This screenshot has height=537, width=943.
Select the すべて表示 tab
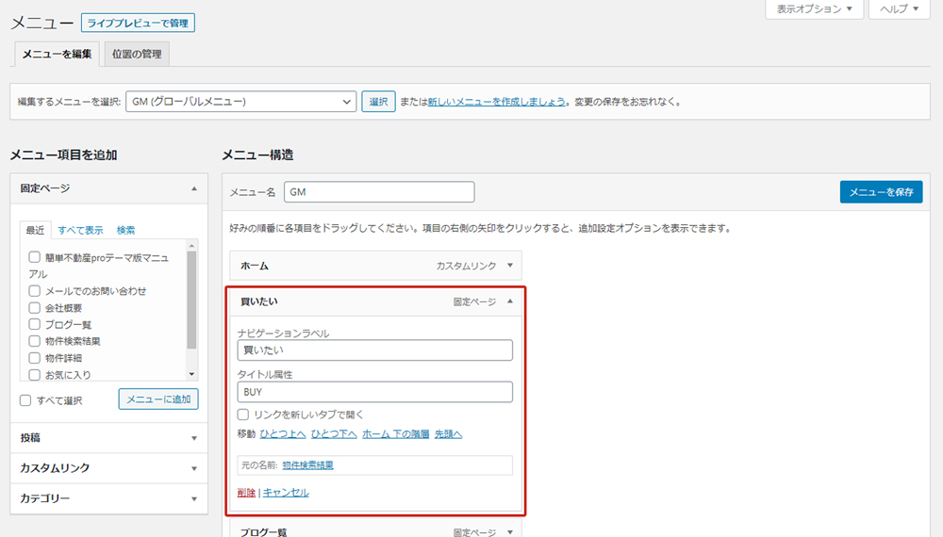80,230
